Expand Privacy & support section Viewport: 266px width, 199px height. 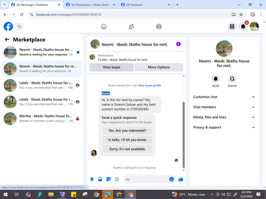(x=224, y=127)
